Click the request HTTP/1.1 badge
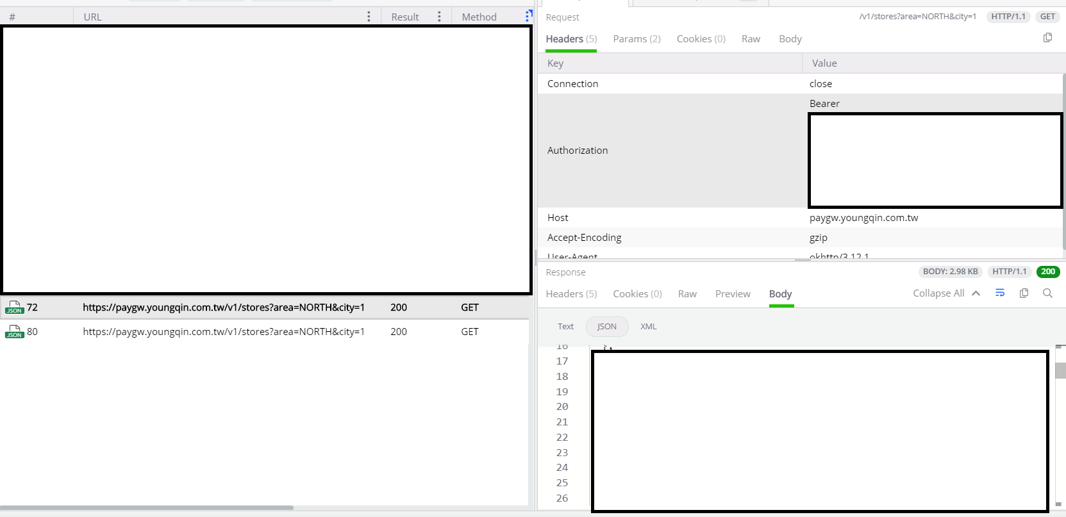 point(1008,17)
